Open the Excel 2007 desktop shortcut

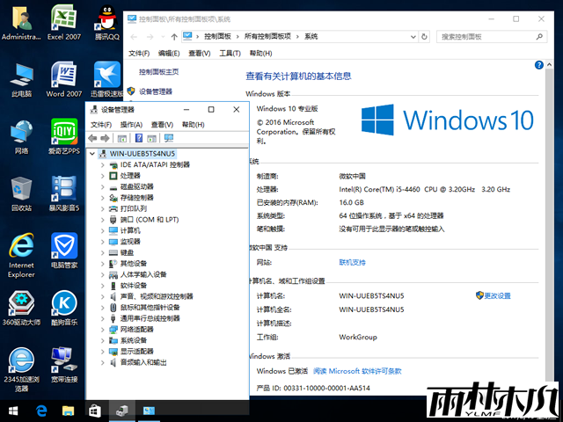pyautogui.click(x=63, y=19)
